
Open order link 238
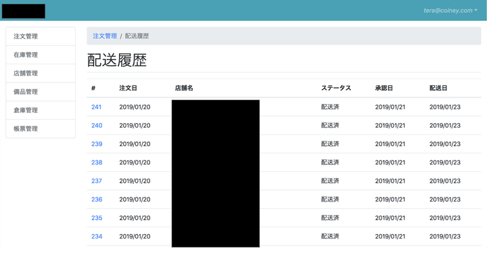[x=97, y=162]
